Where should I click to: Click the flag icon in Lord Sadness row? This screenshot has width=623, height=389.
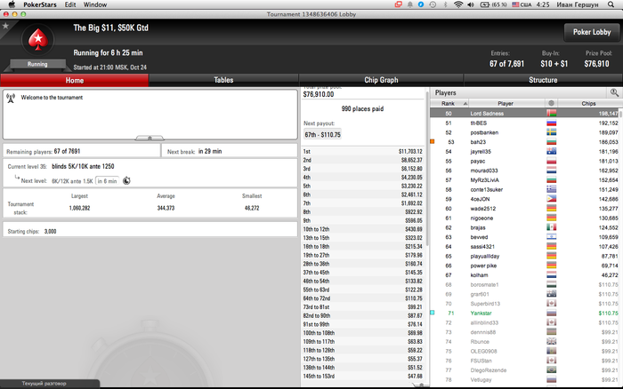click(x=551, y=114)
